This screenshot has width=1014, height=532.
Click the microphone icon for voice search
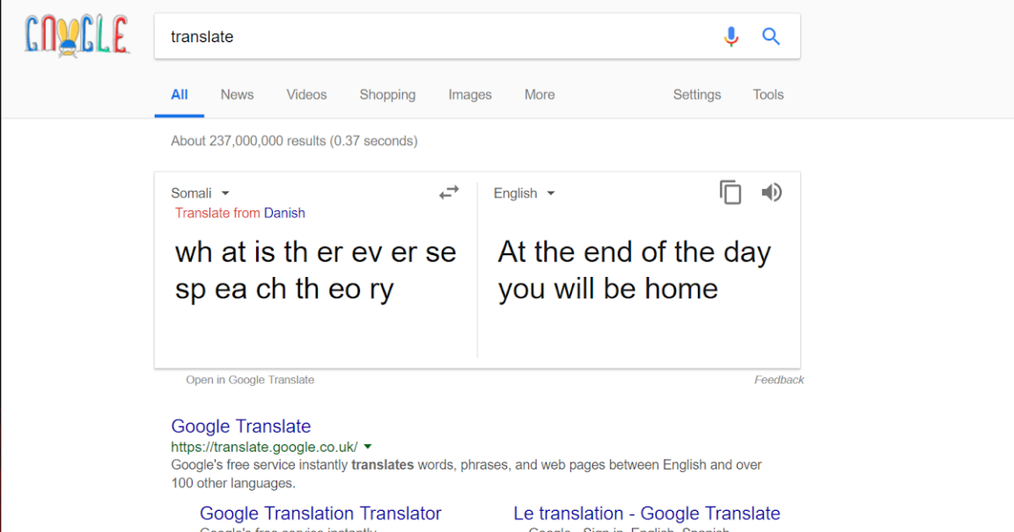(x=731, y=36)
